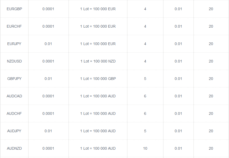229x158 pixels.
Task: Select the AUDJPY symbol cell
Action: 14,131
